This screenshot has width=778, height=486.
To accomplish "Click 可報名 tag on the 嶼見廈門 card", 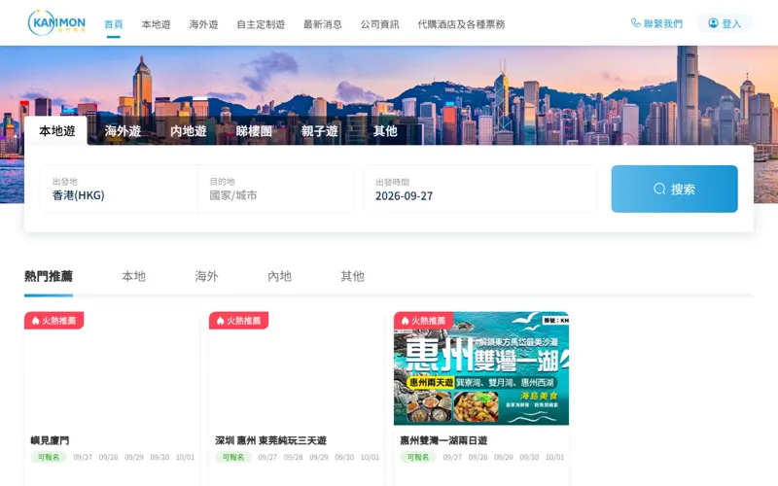I will click(x=49, y=457).
